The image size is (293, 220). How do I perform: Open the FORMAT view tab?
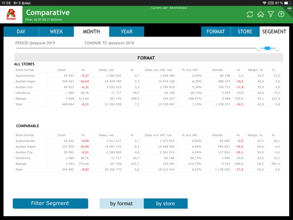[216, 31]
